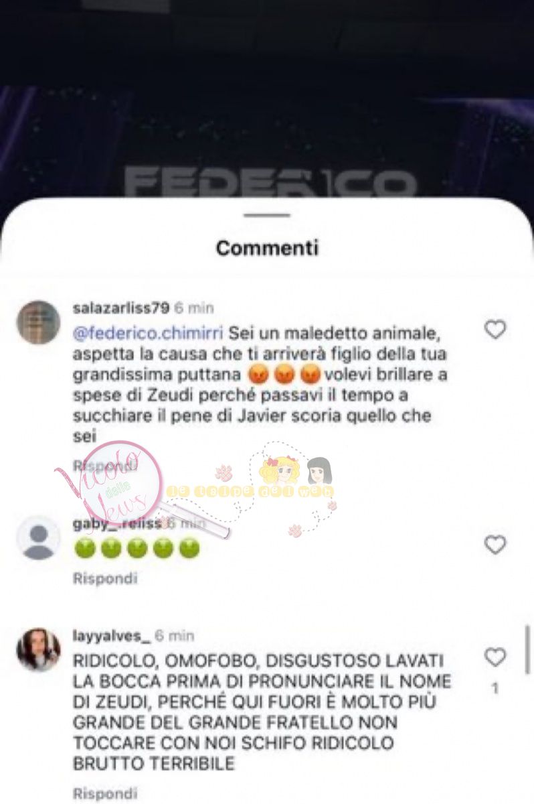534x804 pixels.
Task: Tap the salazarliss79 comment text
Action: [x=260, y=384]
